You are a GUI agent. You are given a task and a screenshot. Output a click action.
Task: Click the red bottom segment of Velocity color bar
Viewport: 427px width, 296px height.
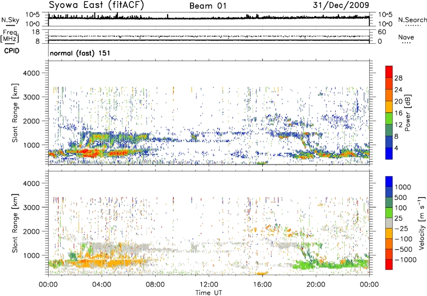[389, 264]
